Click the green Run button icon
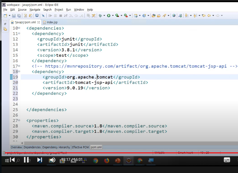Image resolution: width=238 pixels, height=173 pixels. point(109,16)
